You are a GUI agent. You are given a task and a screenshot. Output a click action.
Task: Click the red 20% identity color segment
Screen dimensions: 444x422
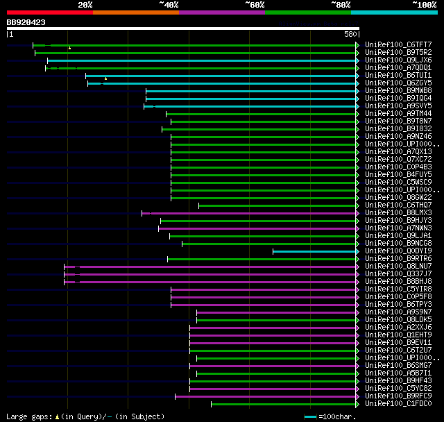50,12
